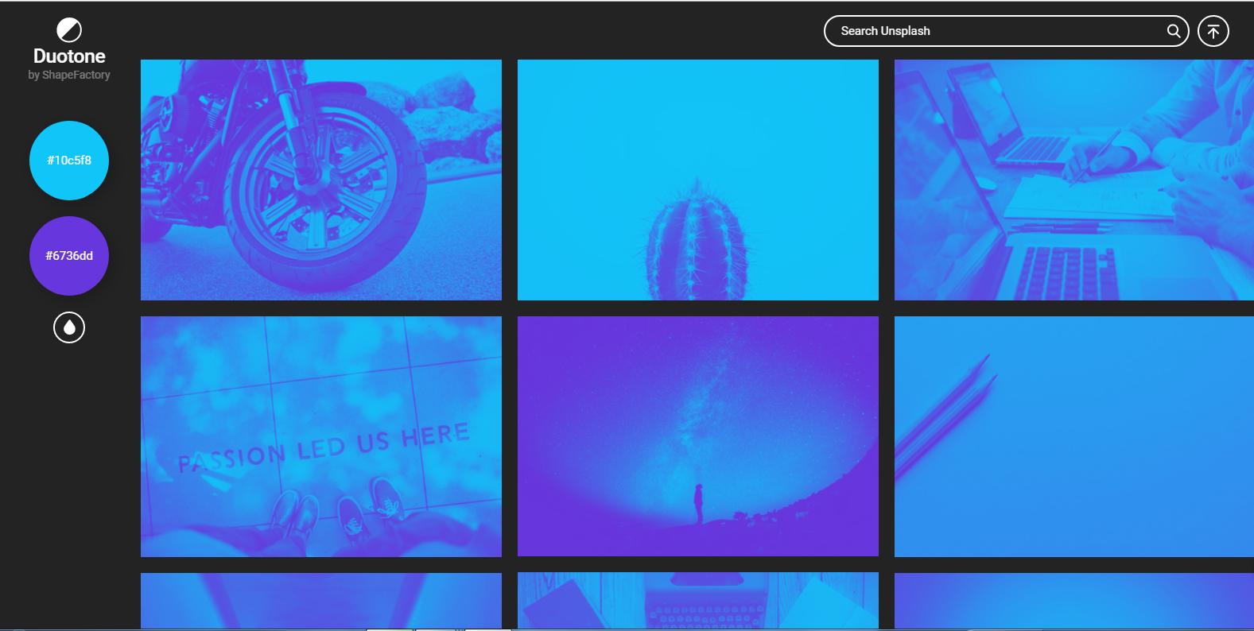Image resolution: width=1254 pixels, height=631 pixels.
Task: Select the #10c5f8 cyan color swatch
Action: click(x=69, y=161)
